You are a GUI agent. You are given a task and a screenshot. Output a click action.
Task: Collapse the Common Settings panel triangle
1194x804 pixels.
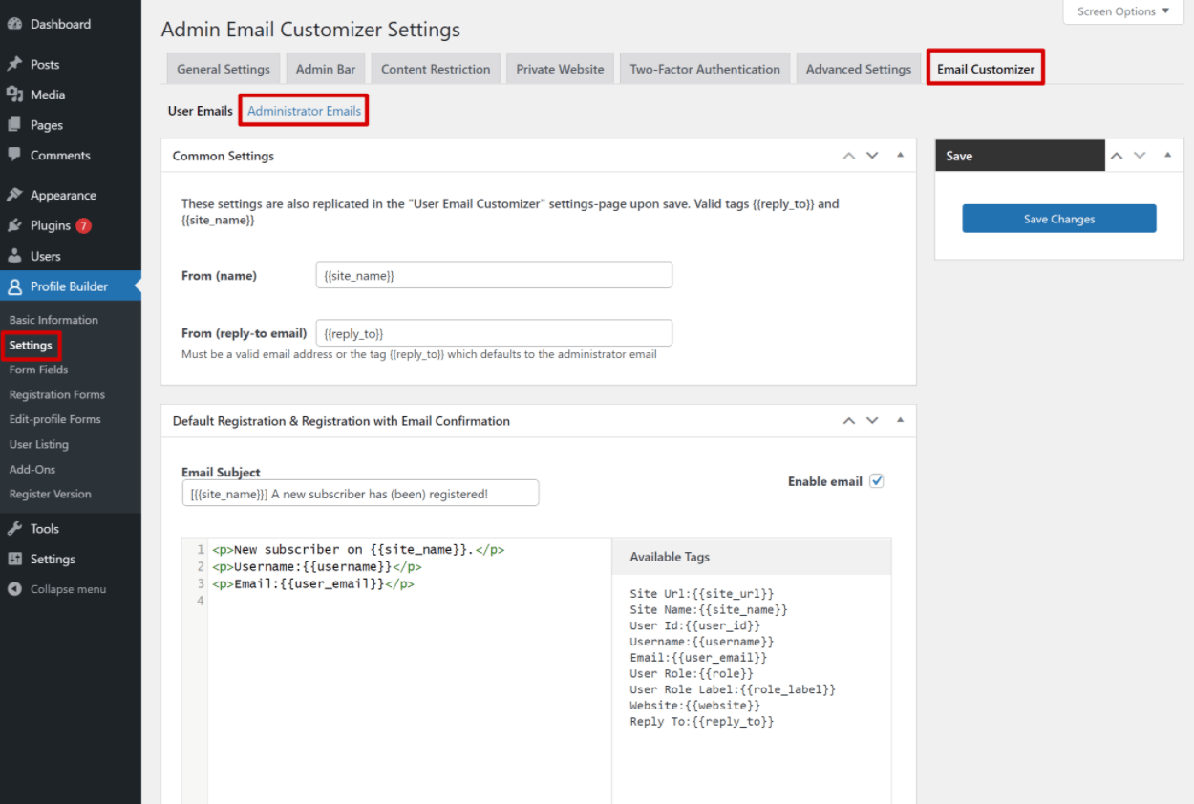coord(900,155)
